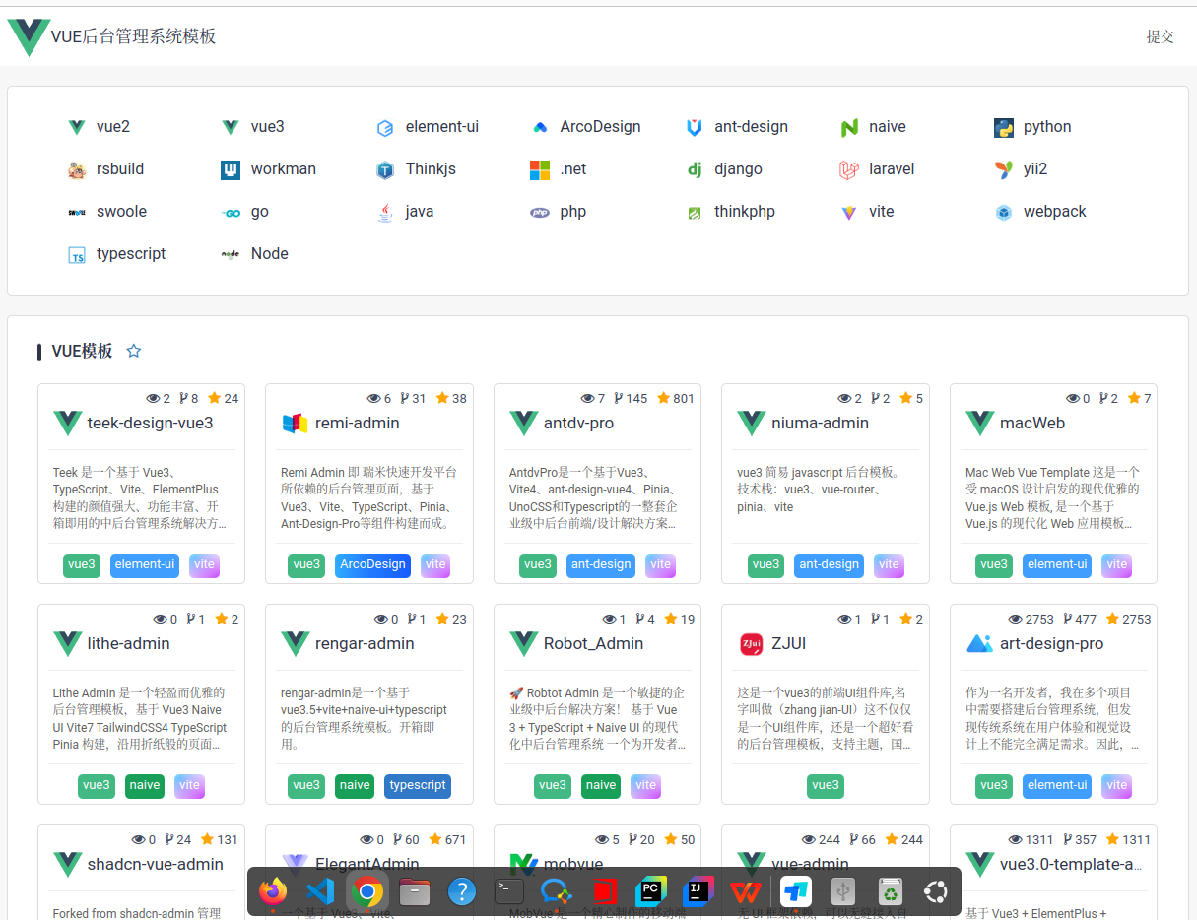Click the naive tag on lithe-admin card

(x=145, y=785)
